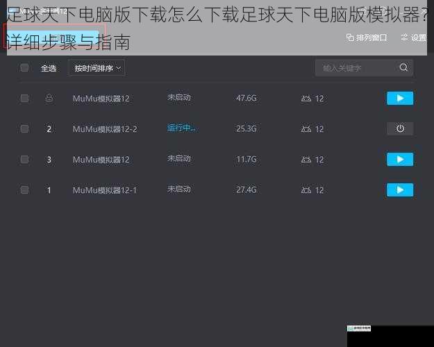Click the 25.3G size value
The width and height of the screenshot is (434, 347).
click(247, 128)
